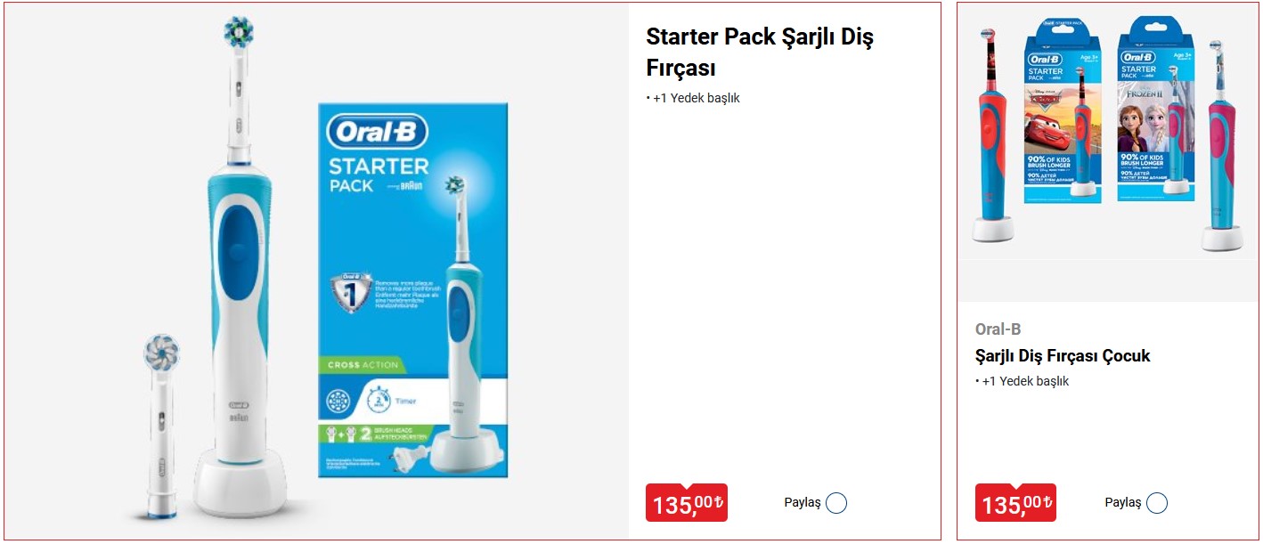This screenshot has height=544, width=1263.
Task: Click the 135,00 price tag of the kids toothbrush
Action: [1015, 503]
